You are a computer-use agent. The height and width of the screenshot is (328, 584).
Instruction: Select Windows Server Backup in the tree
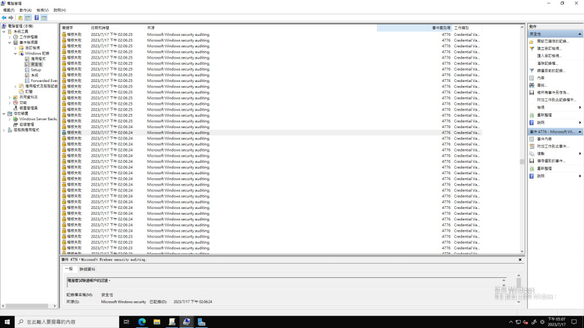[x=38, y=119]
